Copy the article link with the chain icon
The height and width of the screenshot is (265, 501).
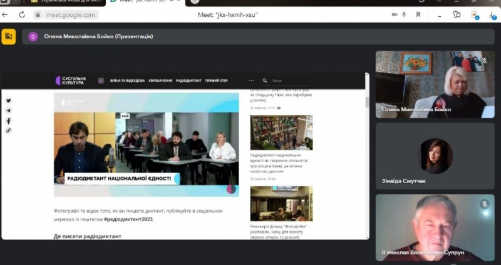(9, 131)
